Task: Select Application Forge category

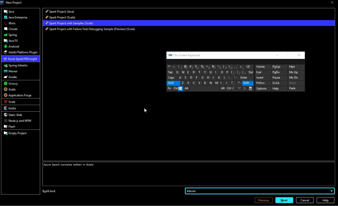Action: point(20,95)
